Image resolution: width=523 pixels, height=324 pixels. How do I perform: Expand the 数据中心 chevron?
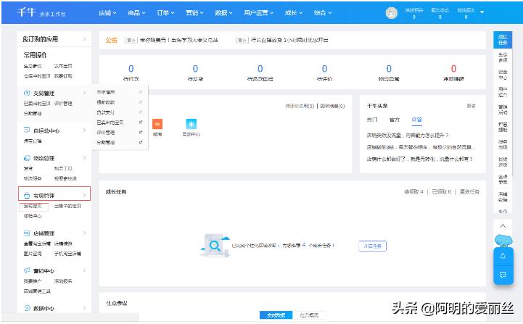(84, 308)
